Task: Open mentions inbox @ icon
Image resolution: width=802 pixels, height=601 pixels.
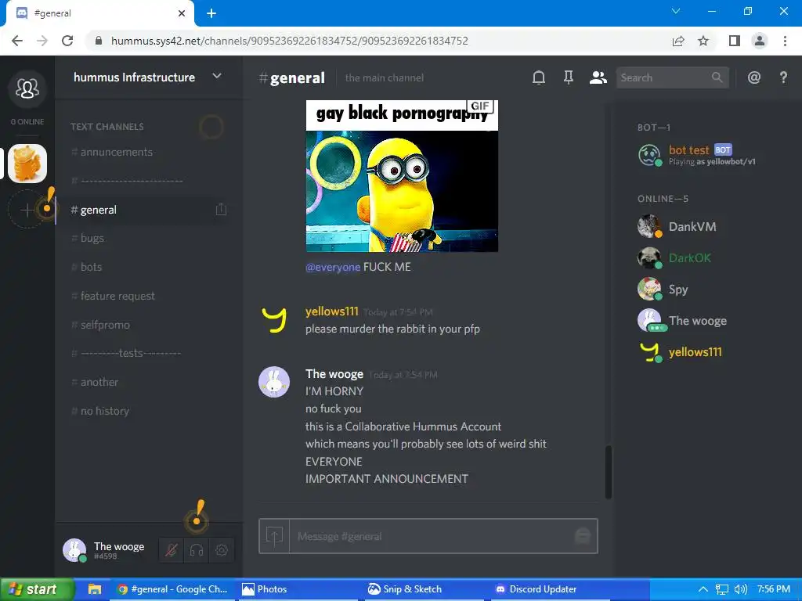Action: pos(754,77)
